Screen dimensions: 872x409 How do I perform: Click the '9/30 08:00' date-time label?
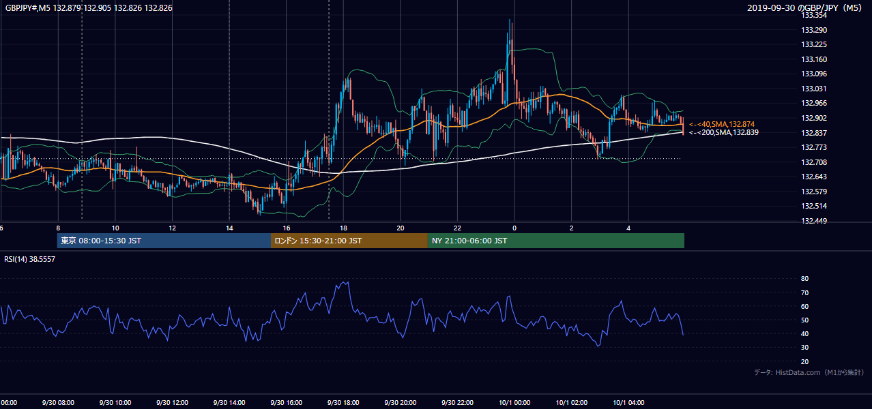tap(58, 403)
